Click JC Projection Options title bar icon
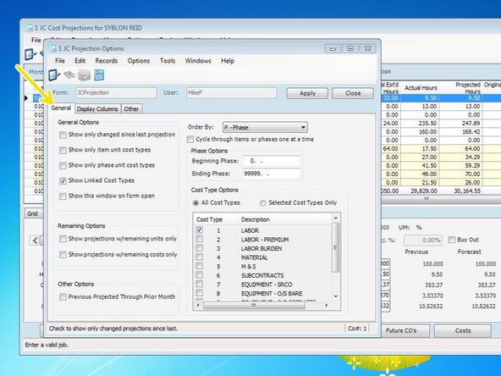 click(52, 48)
